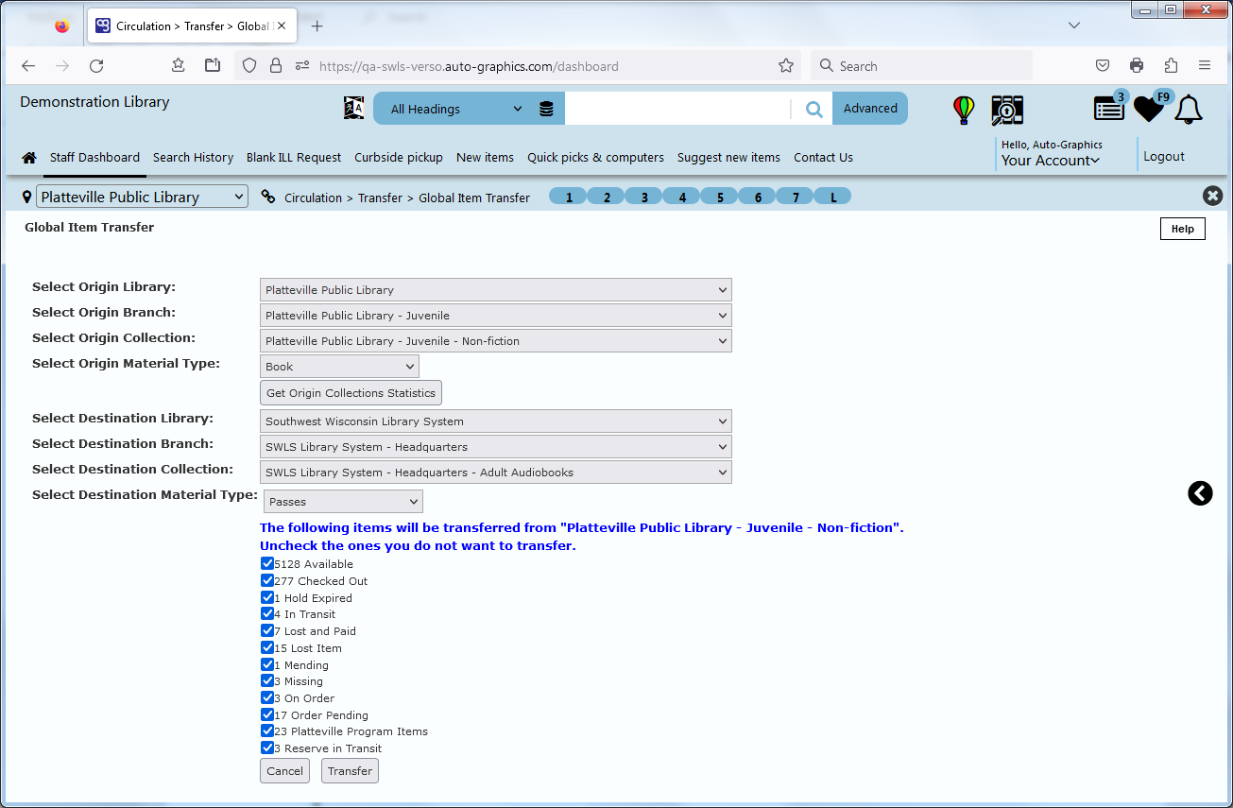The image size is (1233, 808).
Task: Click the location pin icon beside library selector
Action: pyautogui.click(x=26, y=197)
